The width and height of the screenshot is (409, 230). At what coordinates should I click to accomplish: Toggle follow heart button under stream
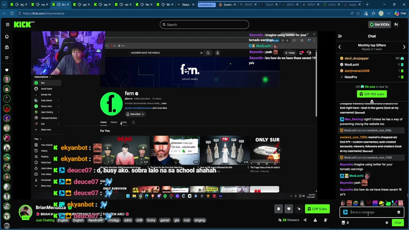click(289, 209)
